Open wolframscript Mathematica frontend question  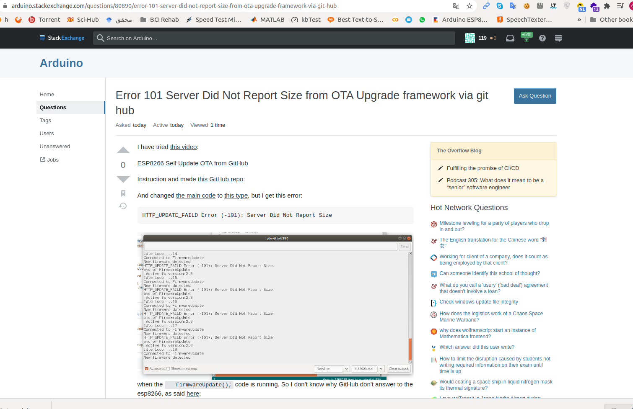pyautogui.click(x=488, y=333)
